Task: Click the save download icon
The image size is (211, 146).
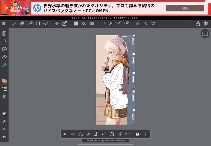Action: coord(96,134)
